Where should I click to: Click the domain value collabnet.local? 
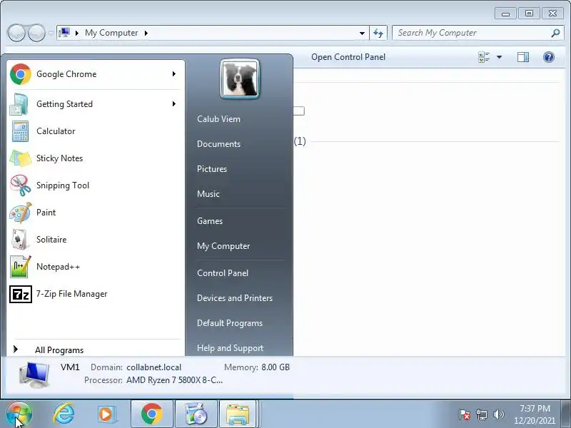153,367
